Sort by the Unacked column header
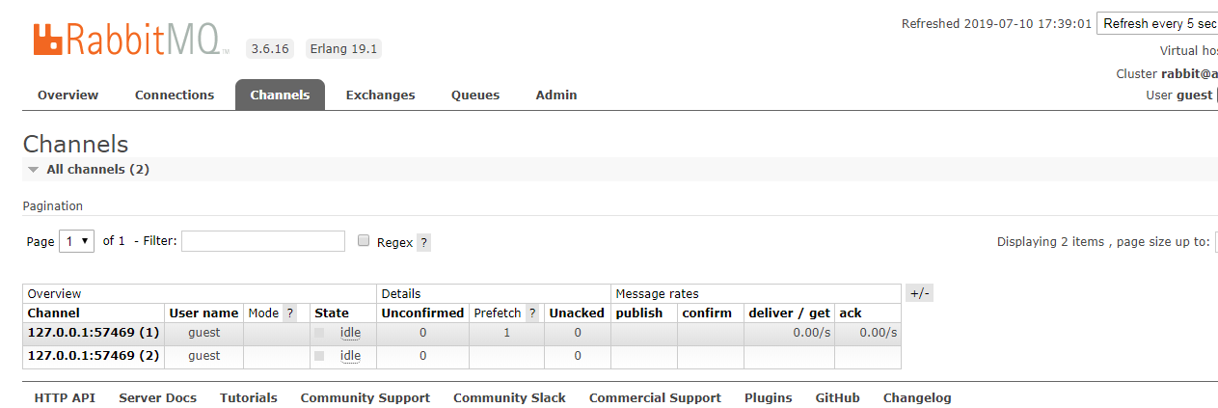The height and width of the screenshot is (408, 1218). [577, 313]
